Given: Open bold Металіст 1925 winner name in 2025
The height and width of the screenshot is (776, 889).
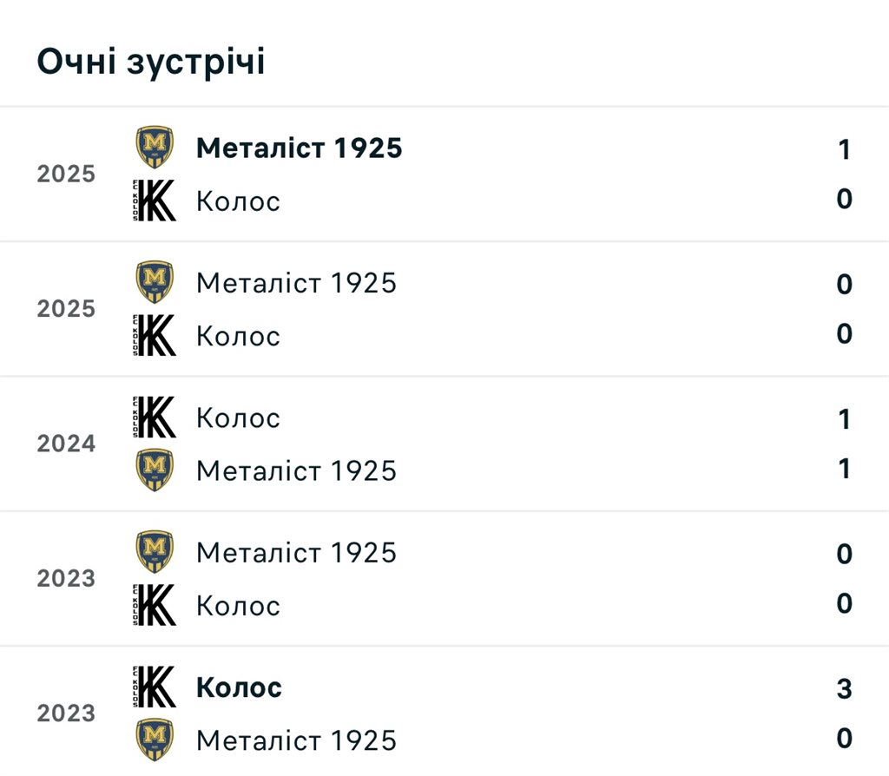Looking at the screenshot, I should [x=299, y=148].
